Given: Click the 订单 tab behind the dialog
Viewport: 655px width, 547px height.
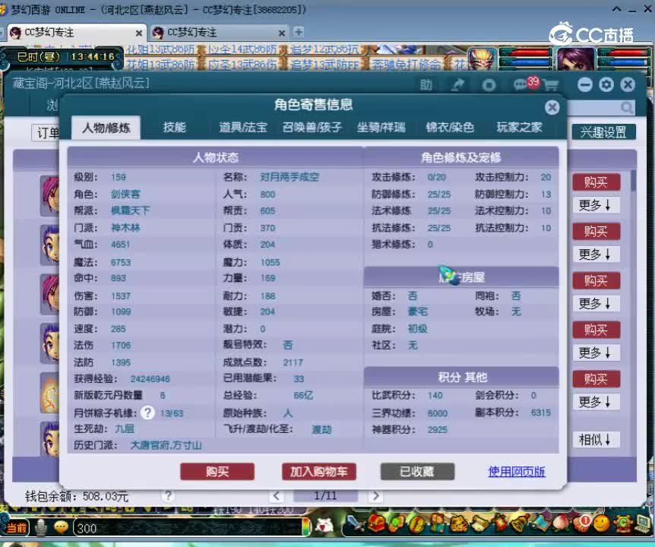Looking at the screenshot, I should click(x=46, y=133).
